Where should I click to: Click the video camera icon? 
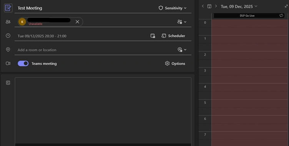click(8, 64)
